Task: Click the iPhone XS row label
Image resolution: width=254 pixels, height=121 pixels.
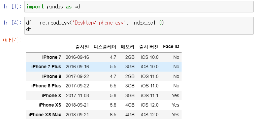Action: (50, 105)
